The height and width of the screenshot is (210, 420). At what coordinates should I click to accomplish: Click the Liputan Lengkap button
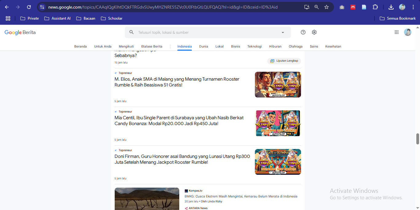point(284,61)
